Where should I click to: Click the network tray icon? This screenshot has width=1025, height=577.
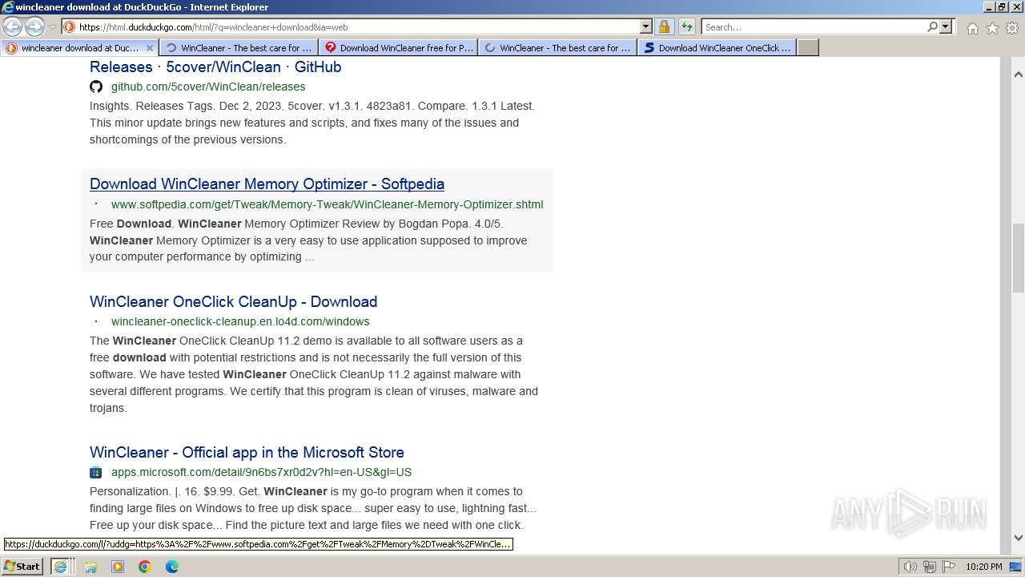(930, 567)
